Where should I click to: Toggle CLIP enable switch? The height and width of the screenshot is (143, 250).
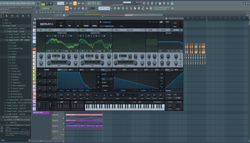click(58, 102)
